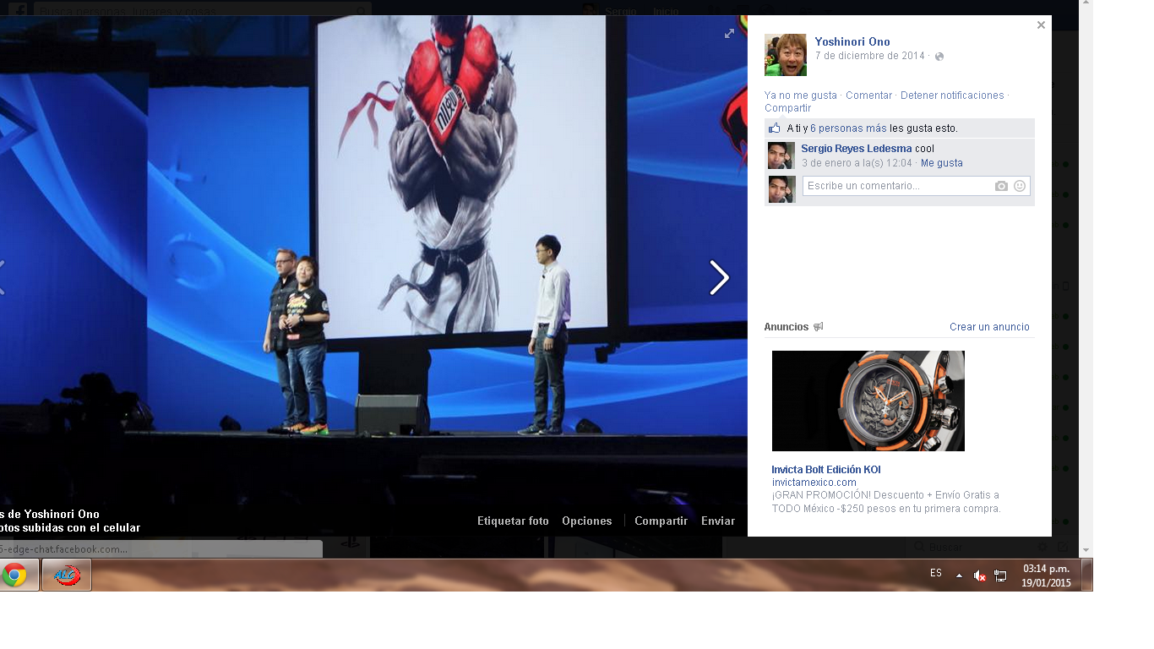Check the public audience globe icon
The image size is (1154, 649).
pos(939,57)
